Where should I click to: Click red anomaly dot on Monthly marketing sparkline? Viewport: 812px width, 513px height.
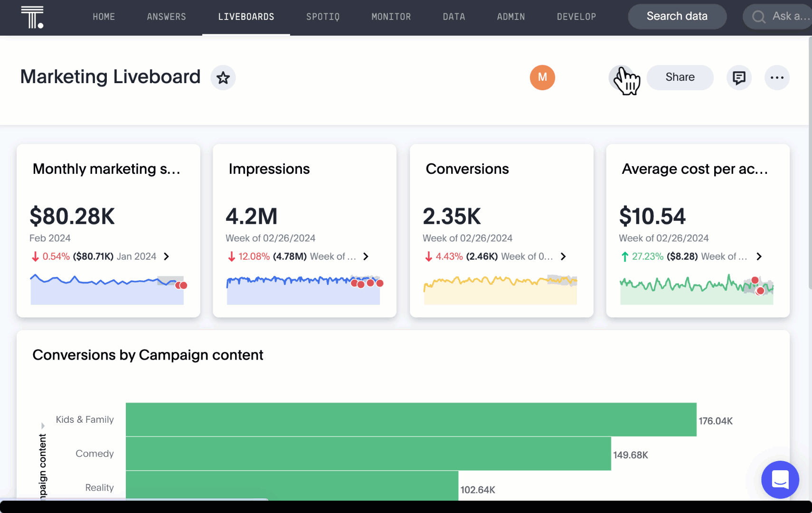pyautogui.click(x=182, y=285)
